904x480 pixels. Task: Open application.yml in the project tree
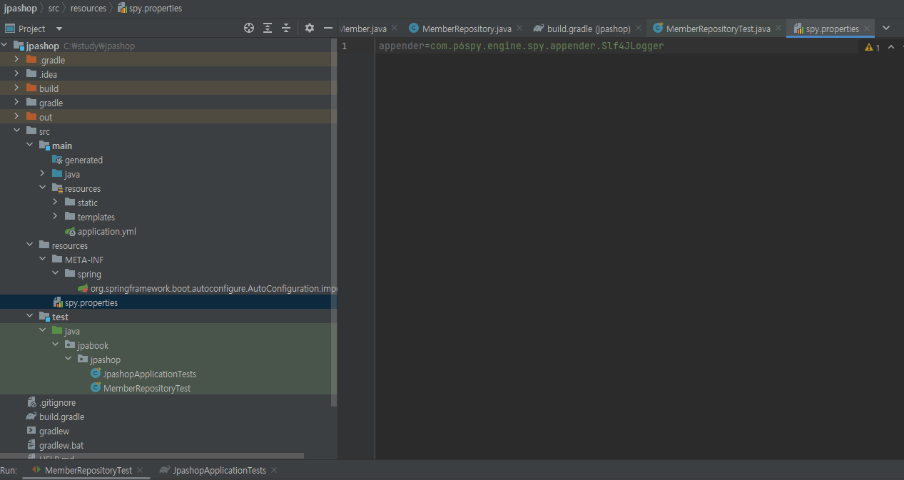pos(106,231)
